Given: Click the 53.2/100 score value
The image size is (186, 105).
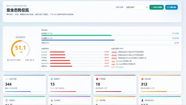Looking at the screenshot, I should tap(175, 38).
